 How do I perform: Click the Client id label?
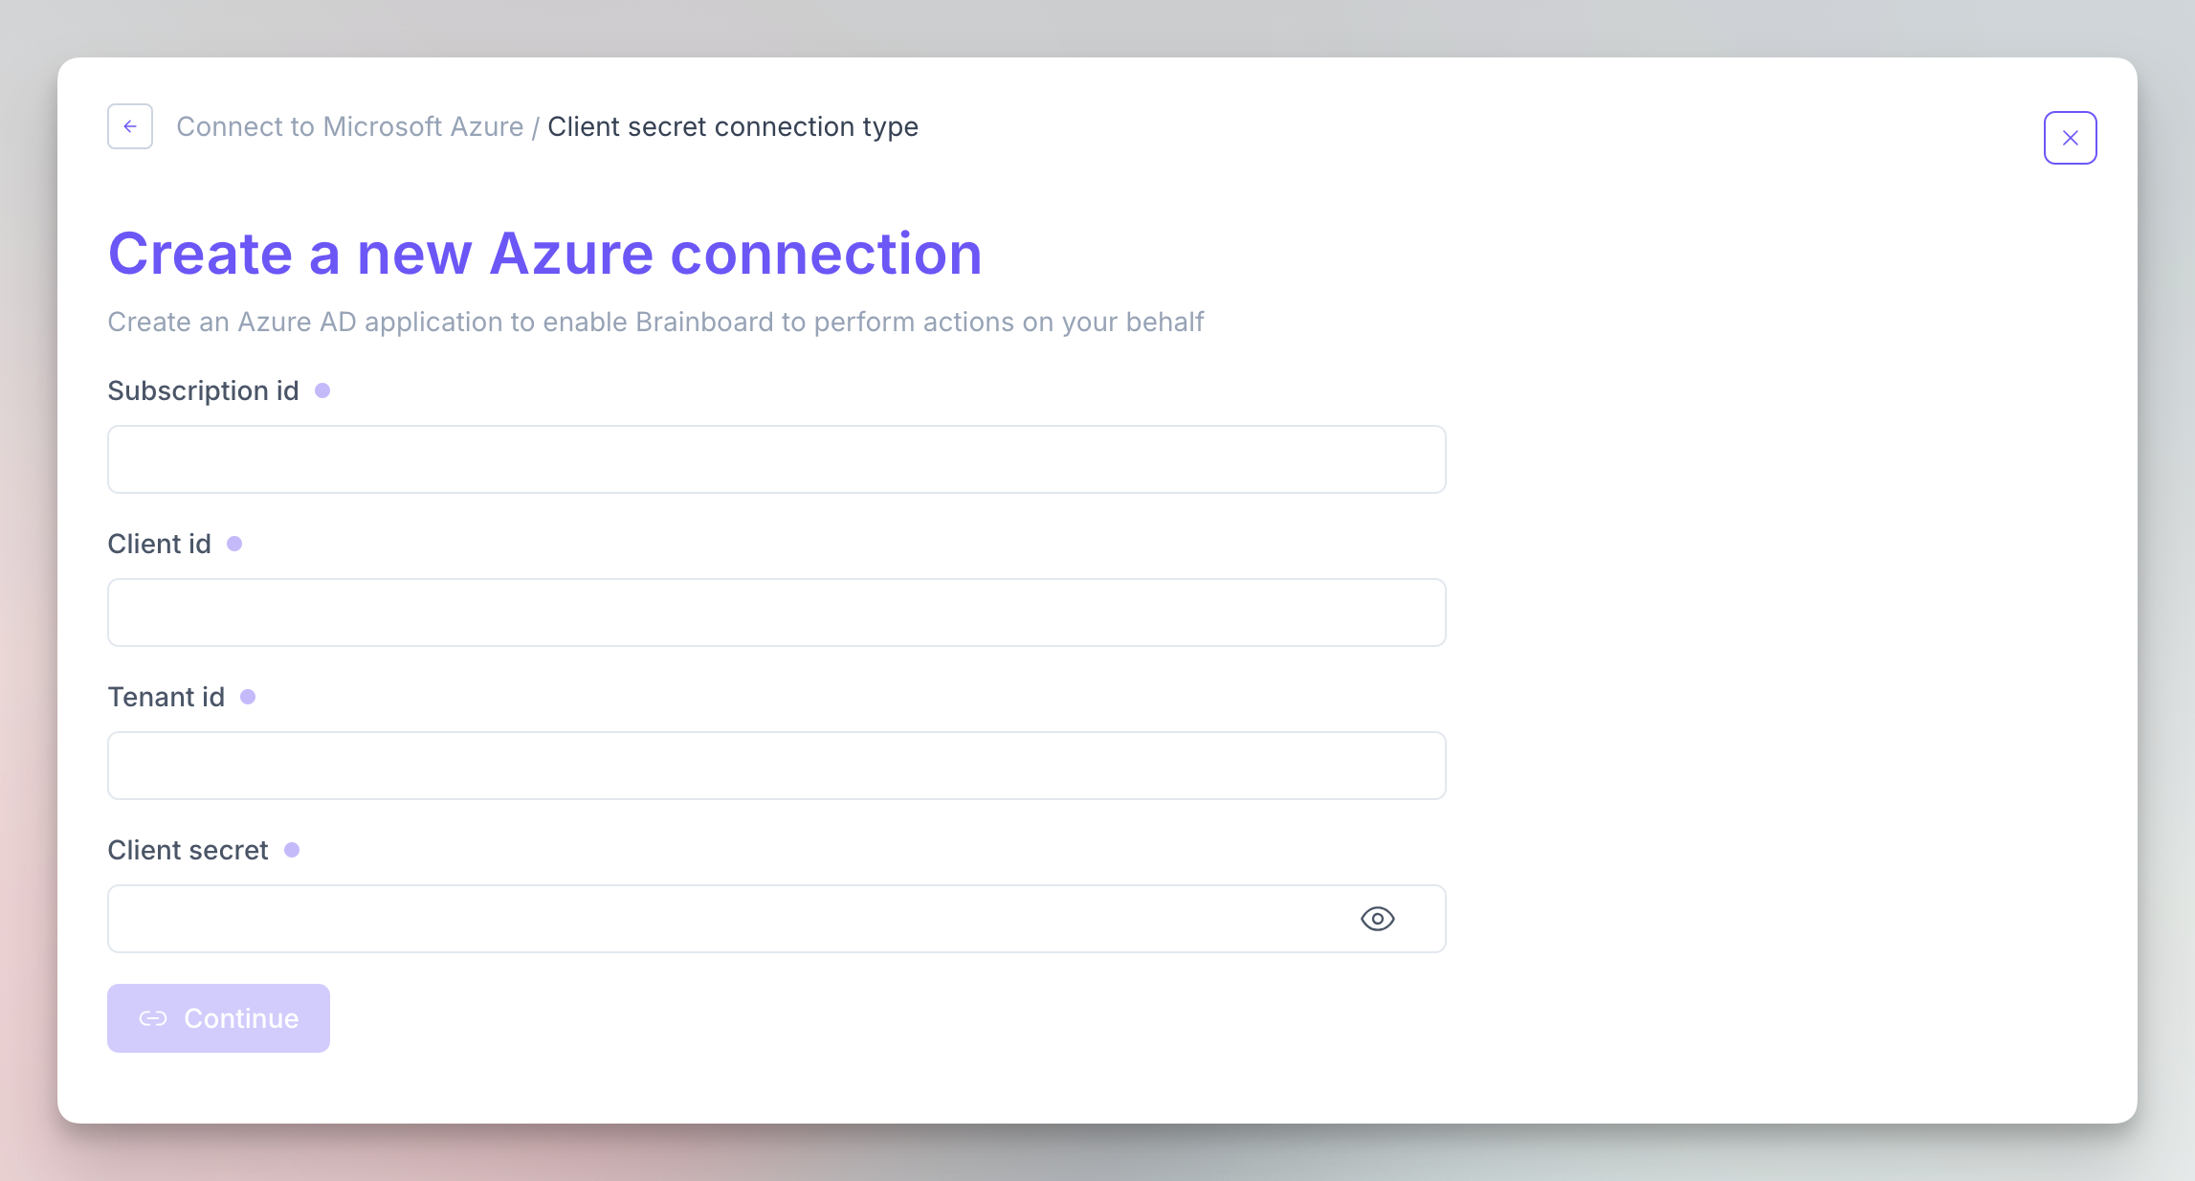tap(159, 544)
